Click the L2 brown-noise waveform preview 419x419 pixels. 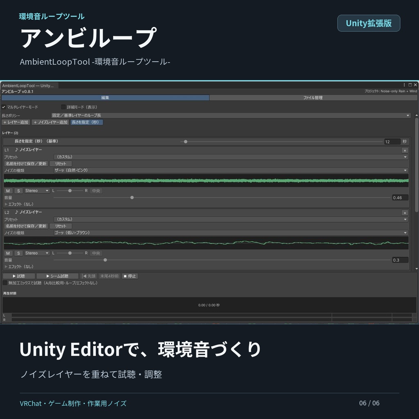click(x=206, y=243)
